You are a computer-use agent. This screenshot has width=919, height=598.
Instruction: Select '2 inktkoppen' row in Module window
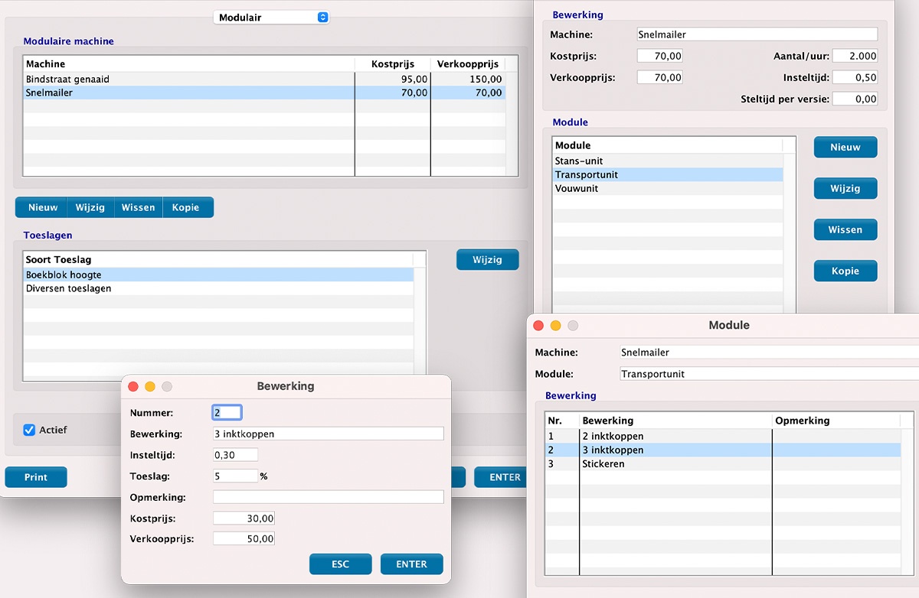pyautogui.click(x=723, y=436)
